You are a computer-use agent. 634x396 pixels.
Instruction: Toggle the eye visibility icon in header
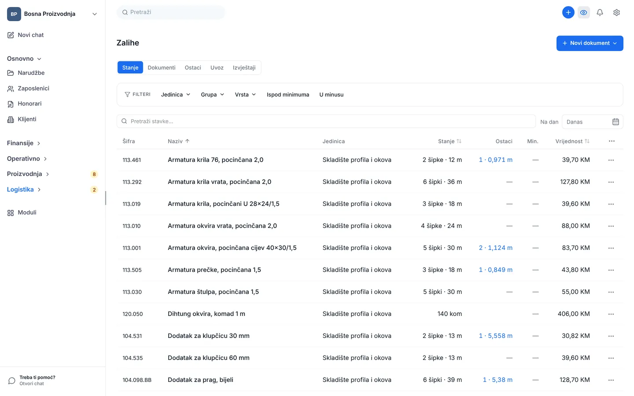click(x=584, y=12)
